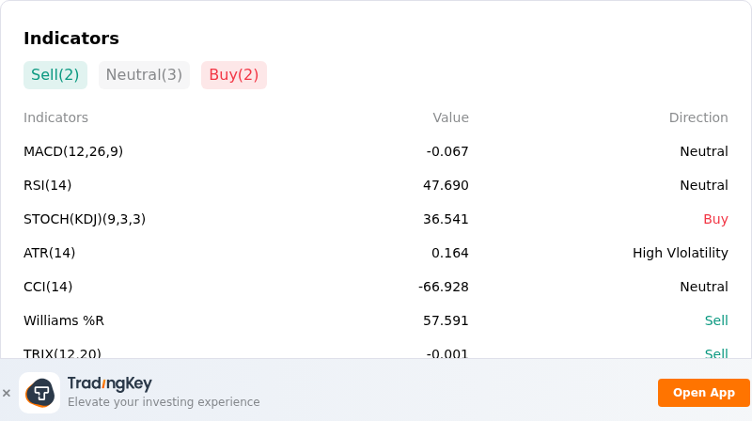Select STOCH(KDJ)(9,3,3) indicator label
This screenshot has width=752, height=421.
pyautogui.click(x=85, y=219)
